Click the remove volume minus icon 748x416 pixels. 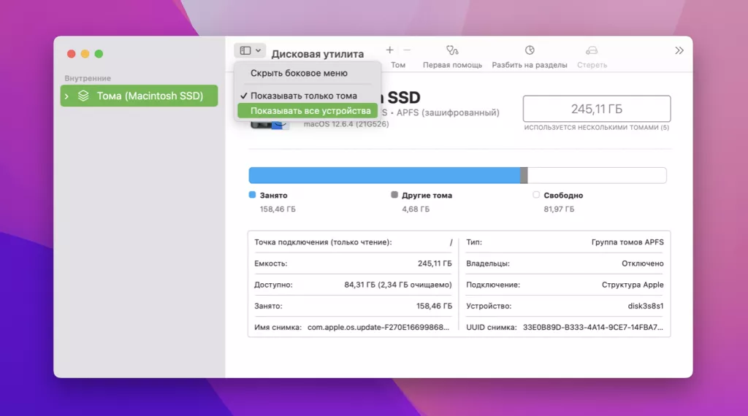[x=407, y=50]
